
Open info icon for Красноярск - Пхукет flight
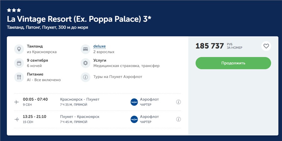point(178,102)
